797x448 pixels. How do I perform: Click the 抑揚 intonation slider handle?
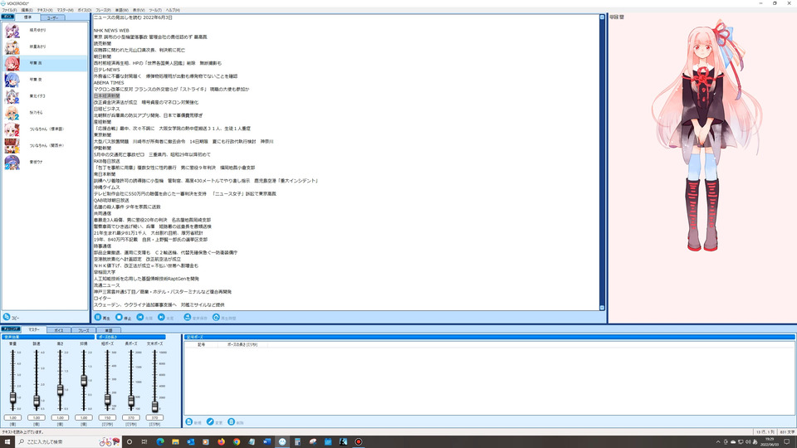[84, 381]
